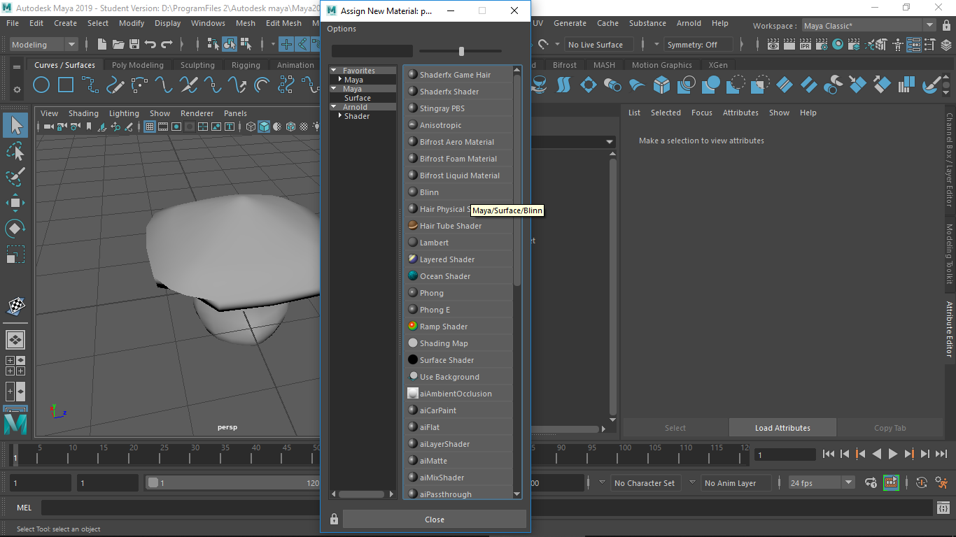Choose the Phong E material
The height and width of the screenshot is (537, 956).
[x=459, y=310]
